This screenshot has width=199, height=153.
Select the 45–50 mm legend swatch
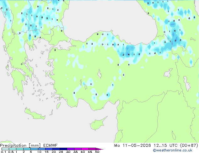(x=92, y=149)
